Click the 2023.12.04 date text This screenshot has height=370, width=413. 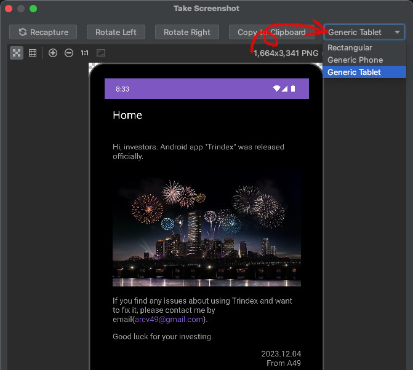coord(281,353)
